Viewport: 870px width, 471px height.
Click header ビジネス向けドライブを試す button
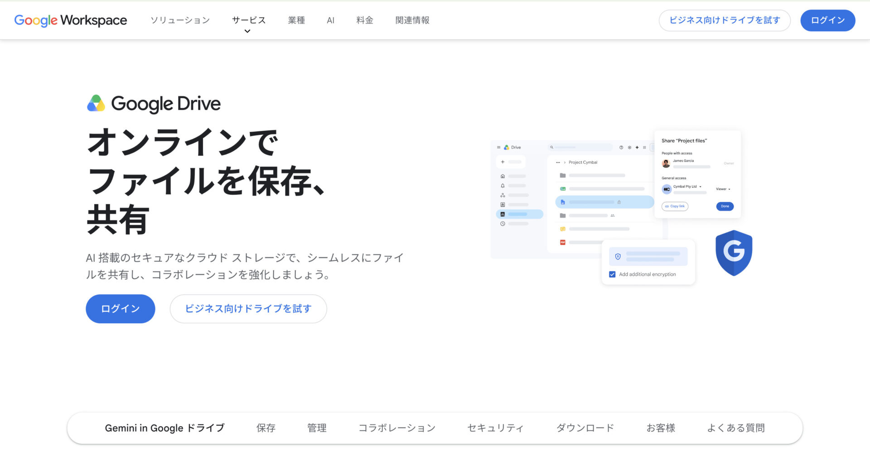(x=725, y=20)
